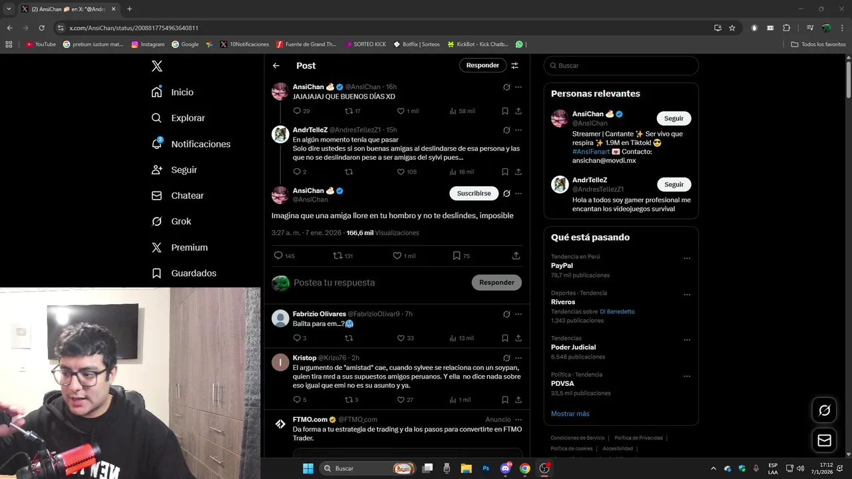Click the Windows Start button
Viewport: 852px width, 479px height.
308,468
